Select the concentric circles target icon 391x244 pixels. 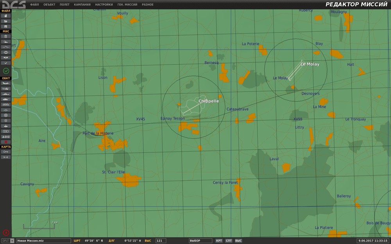6,115
